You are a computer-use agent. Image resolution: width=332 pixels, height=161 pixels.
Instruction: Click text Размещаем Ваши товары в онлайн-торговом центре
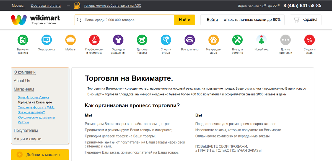pos(127,124)
